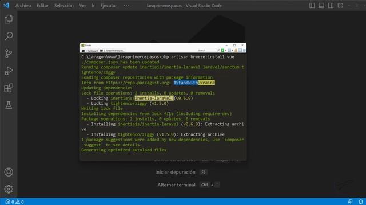Viewport: 366px width, 205px height.
Task: Open the Run and Debug view
Action: click(9, 71)
